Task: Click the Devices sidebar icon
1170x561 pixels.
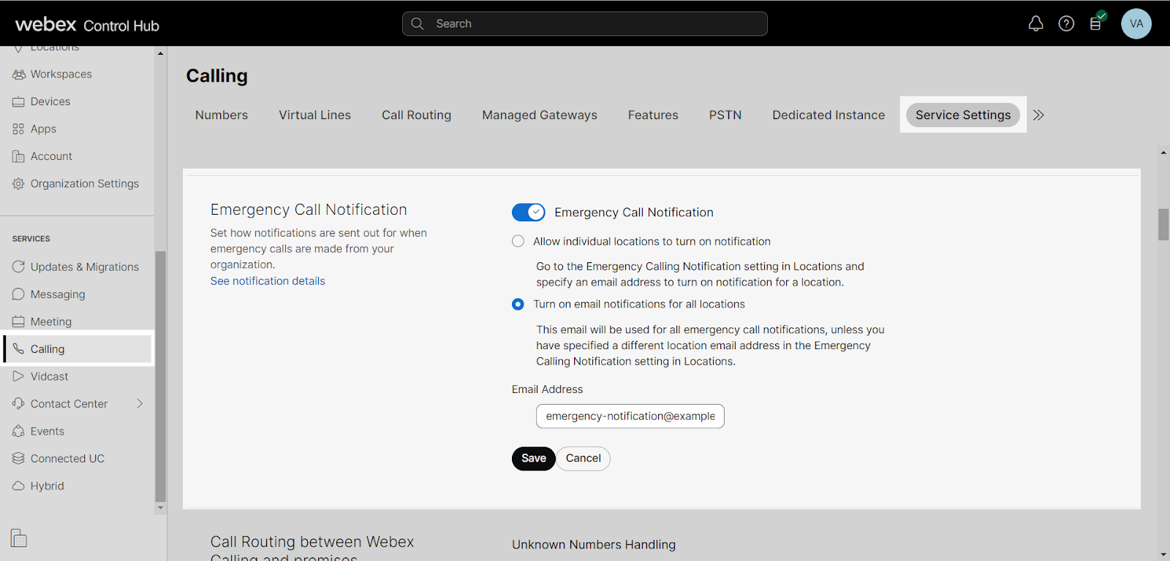Action: coord(18,102)
